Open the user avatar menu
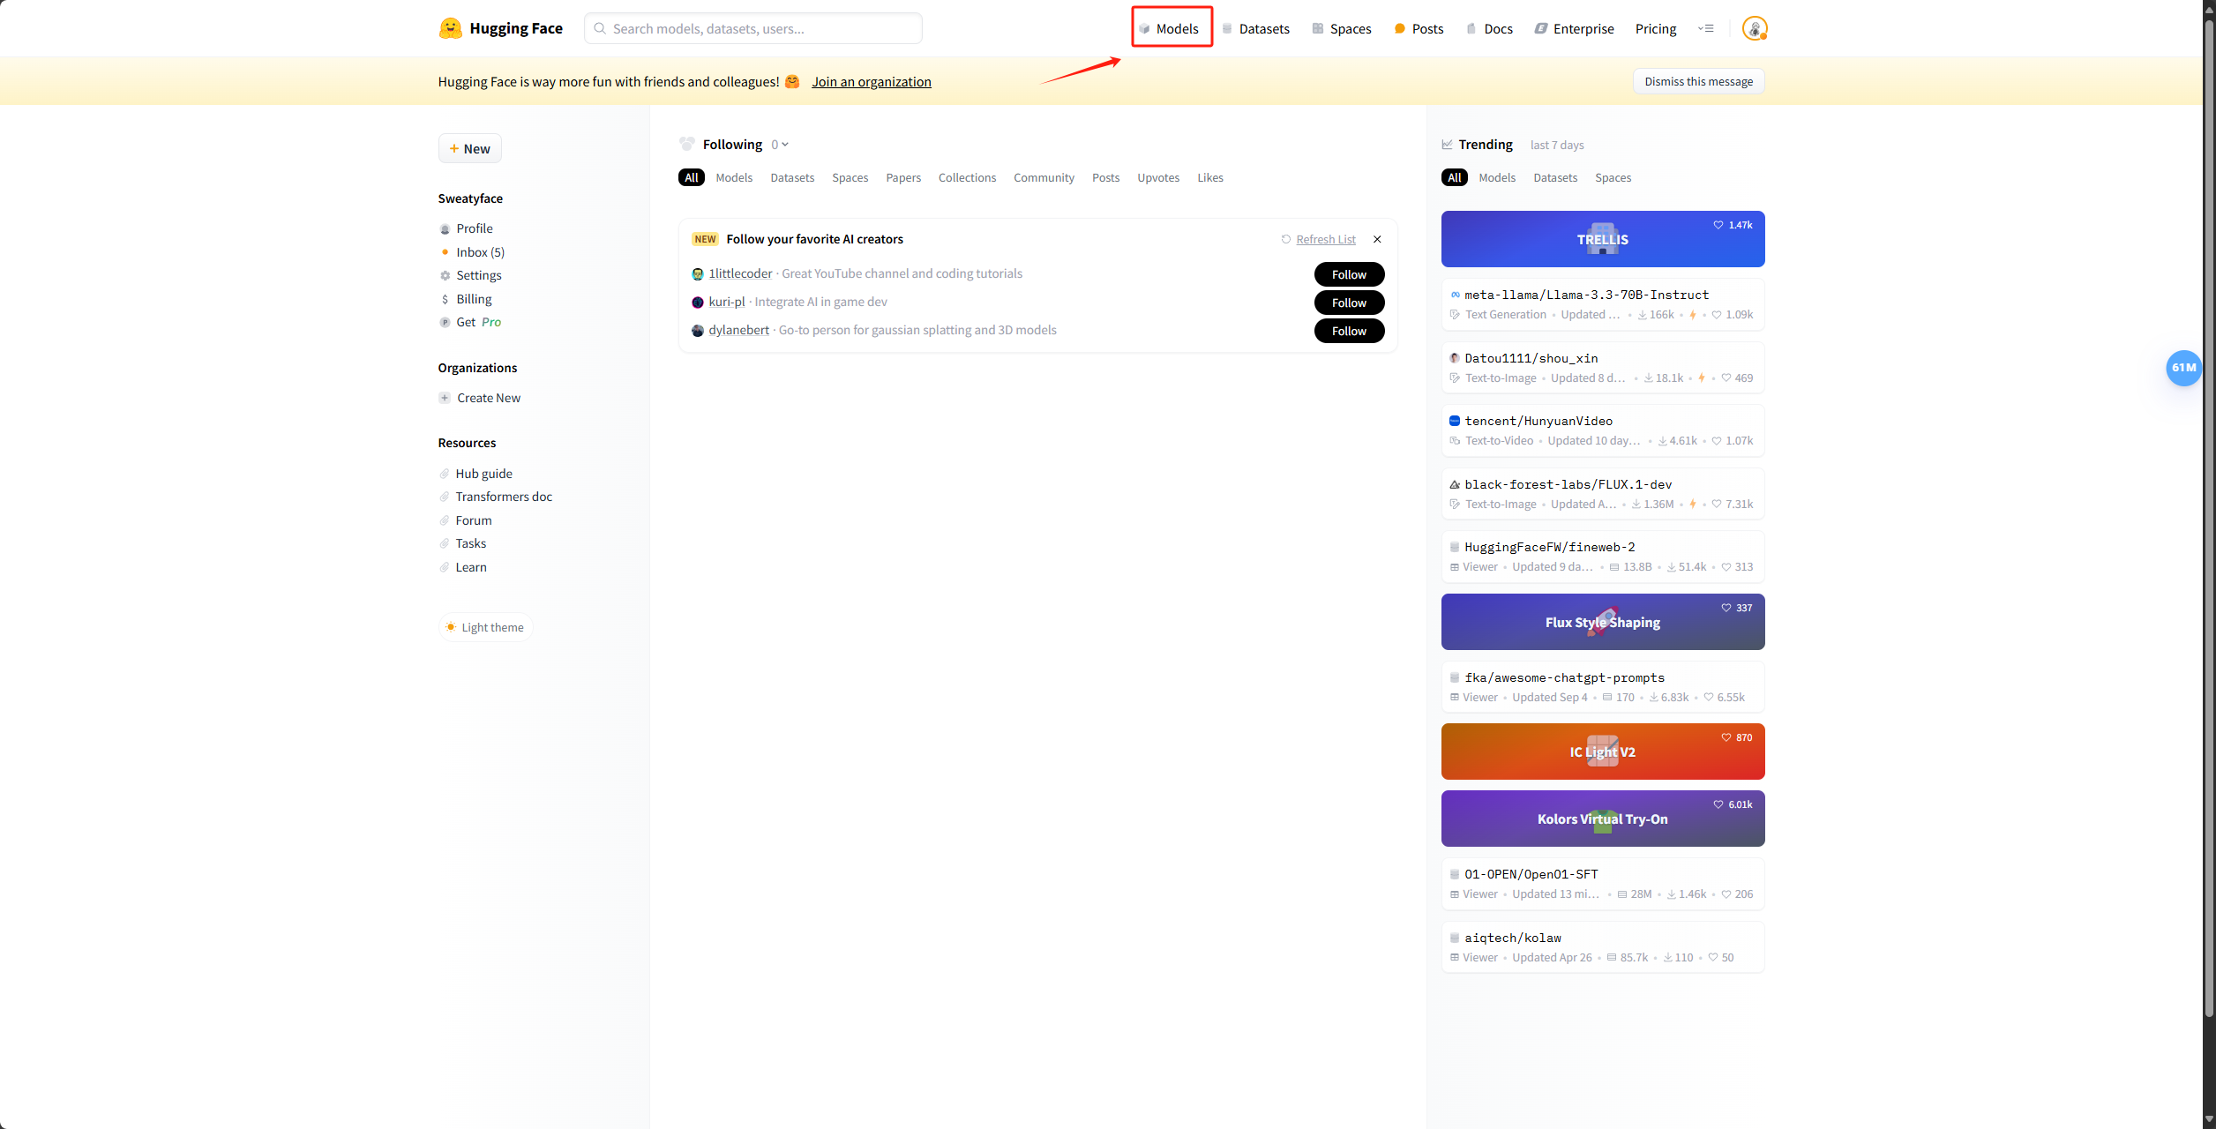Viewport: 2216px width, 1129px height. point(1754,28)
